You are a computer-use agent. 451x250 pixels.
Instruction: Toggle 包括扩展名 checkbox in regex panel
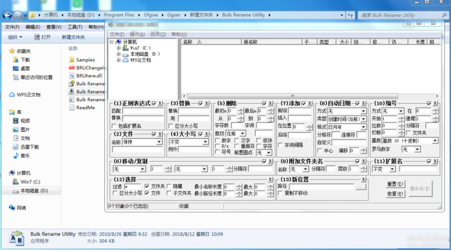114,126
